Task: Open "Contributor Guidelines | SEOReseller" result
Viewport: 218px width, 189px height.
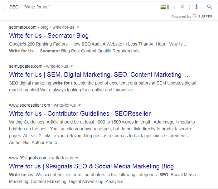Action: pyautogui.click(x=80, y=114)
